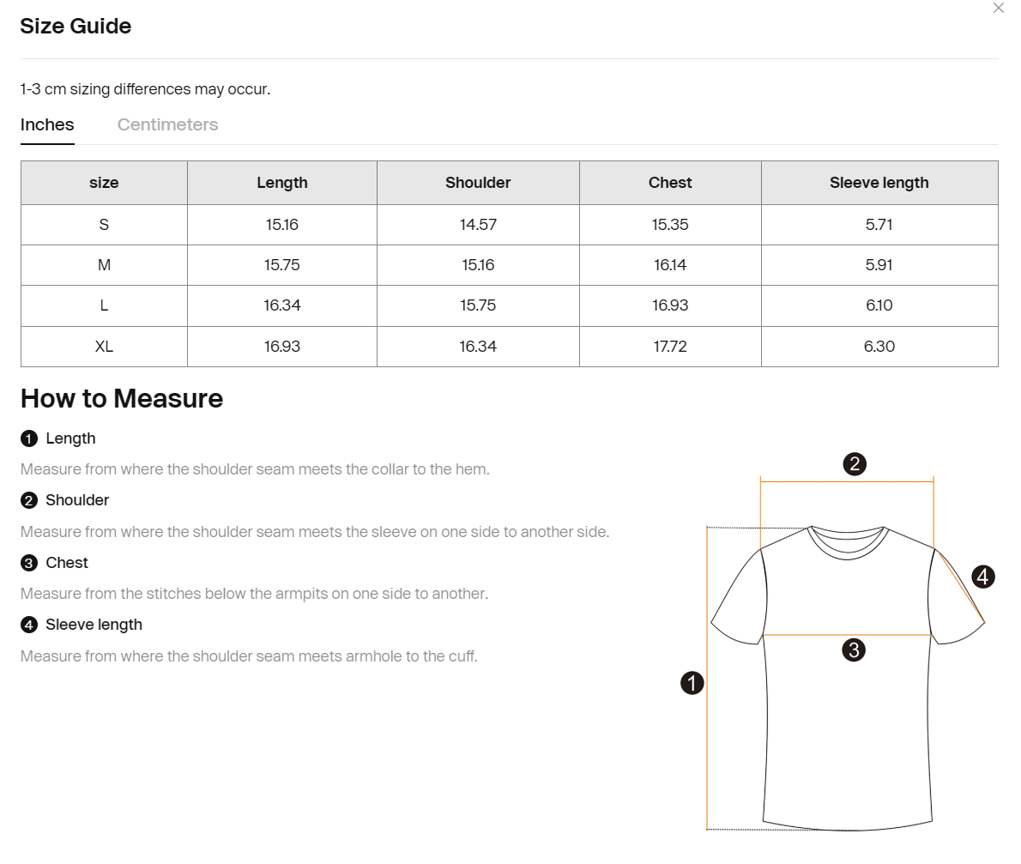Viewport: 1021px width, 864px height.
Task: Click the L size Chest value 16.93
Action: [x=670, y=305]
